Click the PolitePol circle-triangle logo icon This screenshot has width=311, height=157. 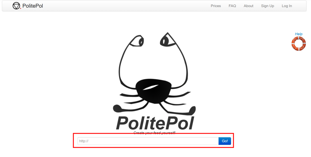[17, 6]
